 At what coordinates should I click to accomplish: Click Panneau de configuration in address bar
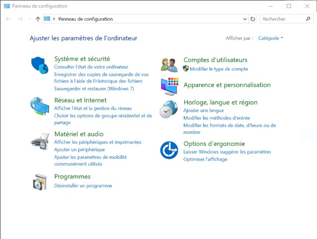pos(86,19)
